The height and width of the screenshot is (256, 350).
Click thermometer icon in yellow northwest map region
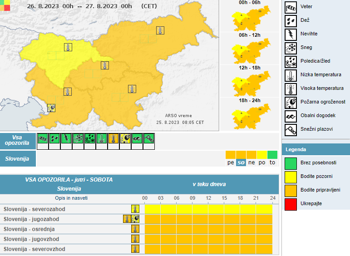click(x=68, y=47)
